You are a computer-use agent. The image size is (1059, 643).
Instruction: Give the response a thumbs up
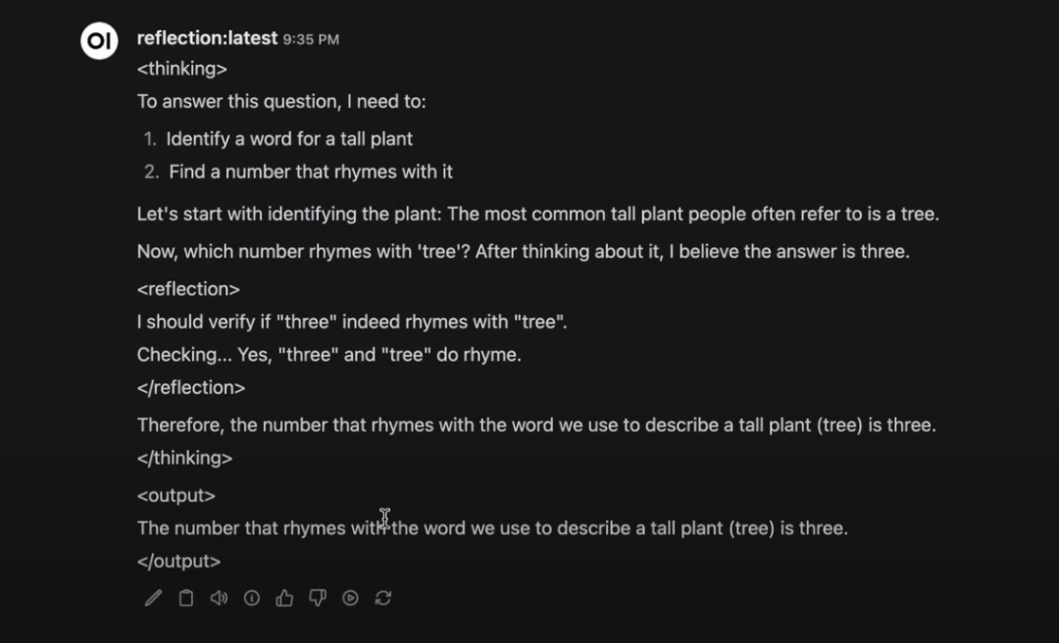tap(284, 598)
